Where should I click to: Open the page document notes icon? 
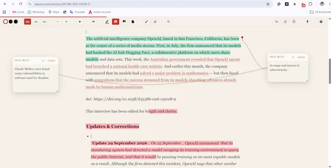pyautogui.click(x=133, y=22)
